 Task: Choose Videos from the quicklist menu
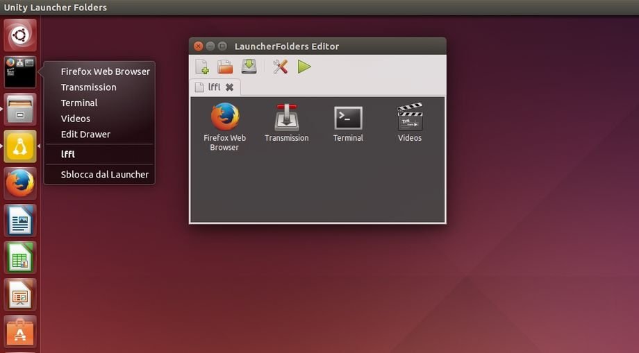click(x=76, y=119)
